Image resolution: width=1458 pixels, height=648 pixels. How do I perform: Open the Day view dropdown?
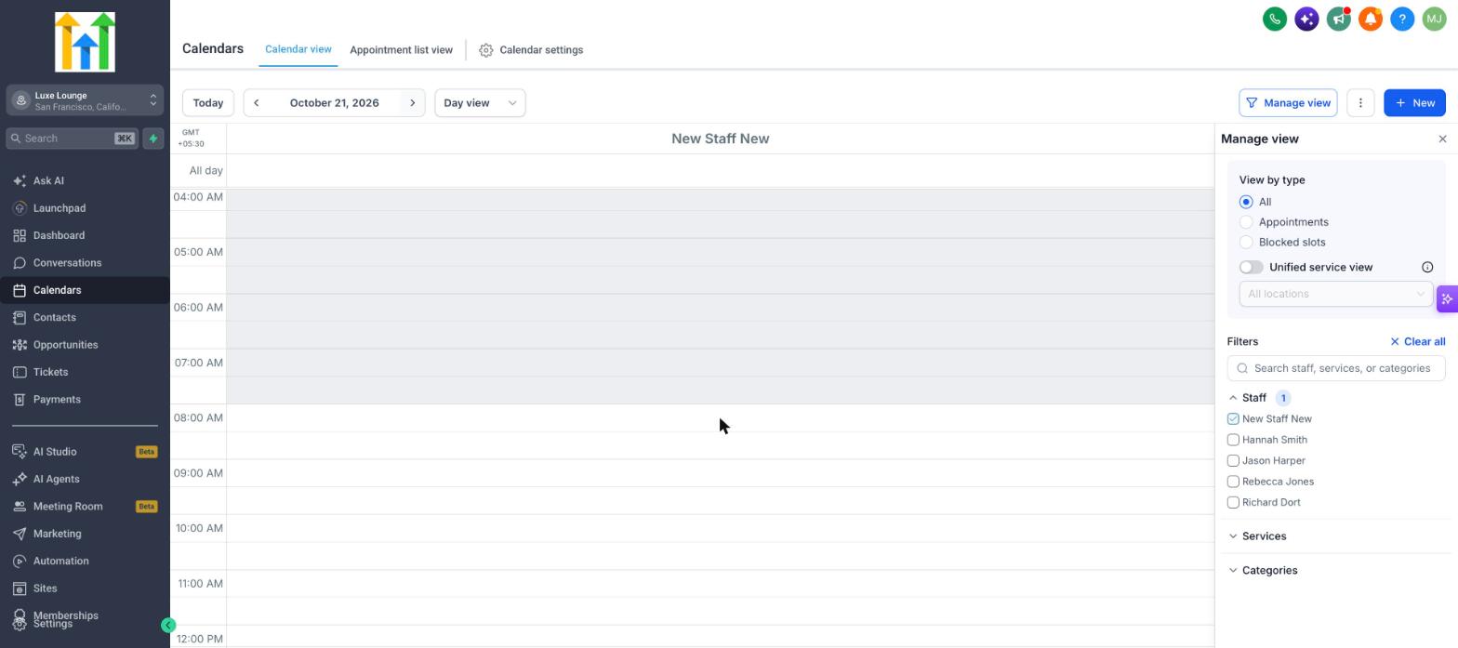[x=480, y=103]
